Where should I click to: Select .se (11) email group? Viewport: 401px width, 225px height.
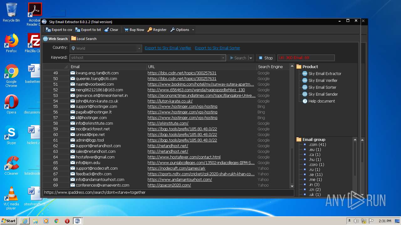(315, 175)
